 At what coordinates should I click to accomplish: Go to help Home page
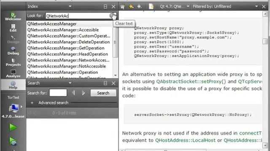[123, 7]
